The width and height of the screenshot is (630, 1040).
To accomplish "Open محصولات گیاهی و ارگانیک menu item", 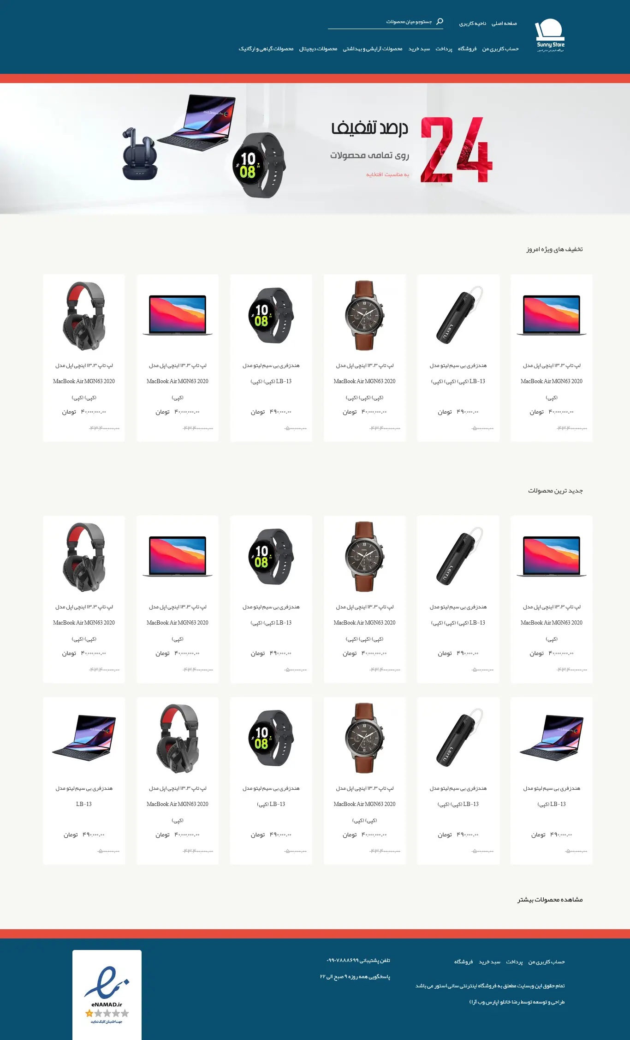I will 266,49.
